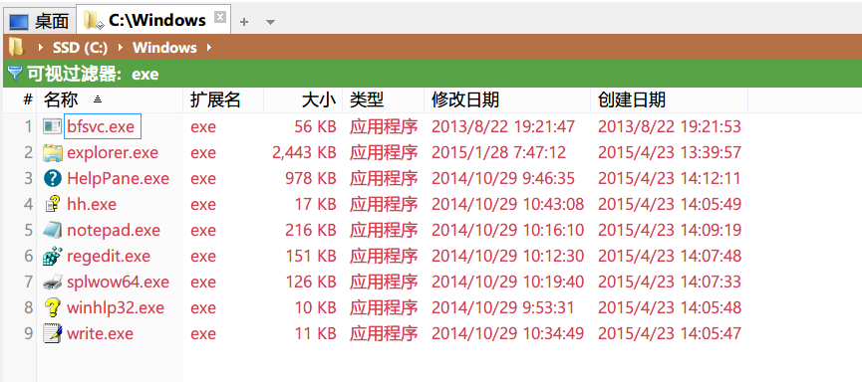The image size is (862, 382).
Task: Close the C:\Windows tab
Action: (x=219, y=17)
